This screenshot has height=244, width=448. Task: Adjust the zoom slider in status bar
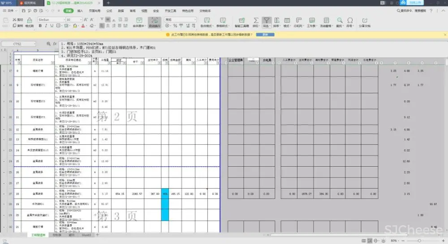419,240
